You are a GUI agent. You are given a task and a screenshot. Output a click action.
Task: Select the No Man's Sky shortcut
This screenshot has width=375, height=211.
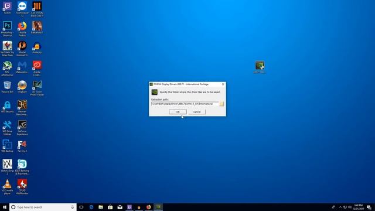tap(7, 49)
